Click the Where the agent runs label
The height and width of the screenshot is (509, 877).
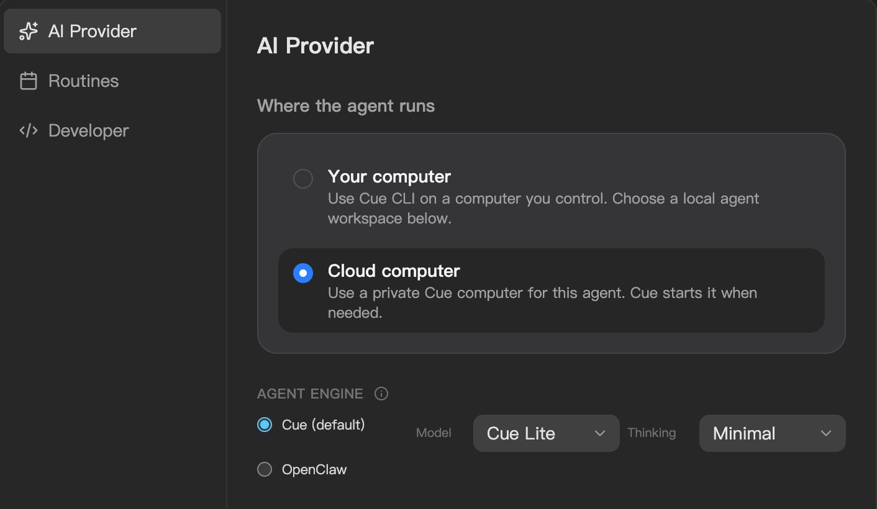[346, 106]
